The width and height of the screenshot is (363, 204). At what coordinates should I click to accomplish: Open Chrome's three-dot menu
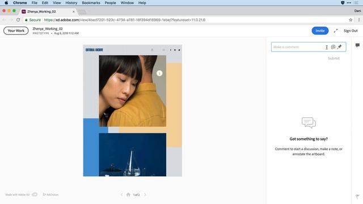359,20
